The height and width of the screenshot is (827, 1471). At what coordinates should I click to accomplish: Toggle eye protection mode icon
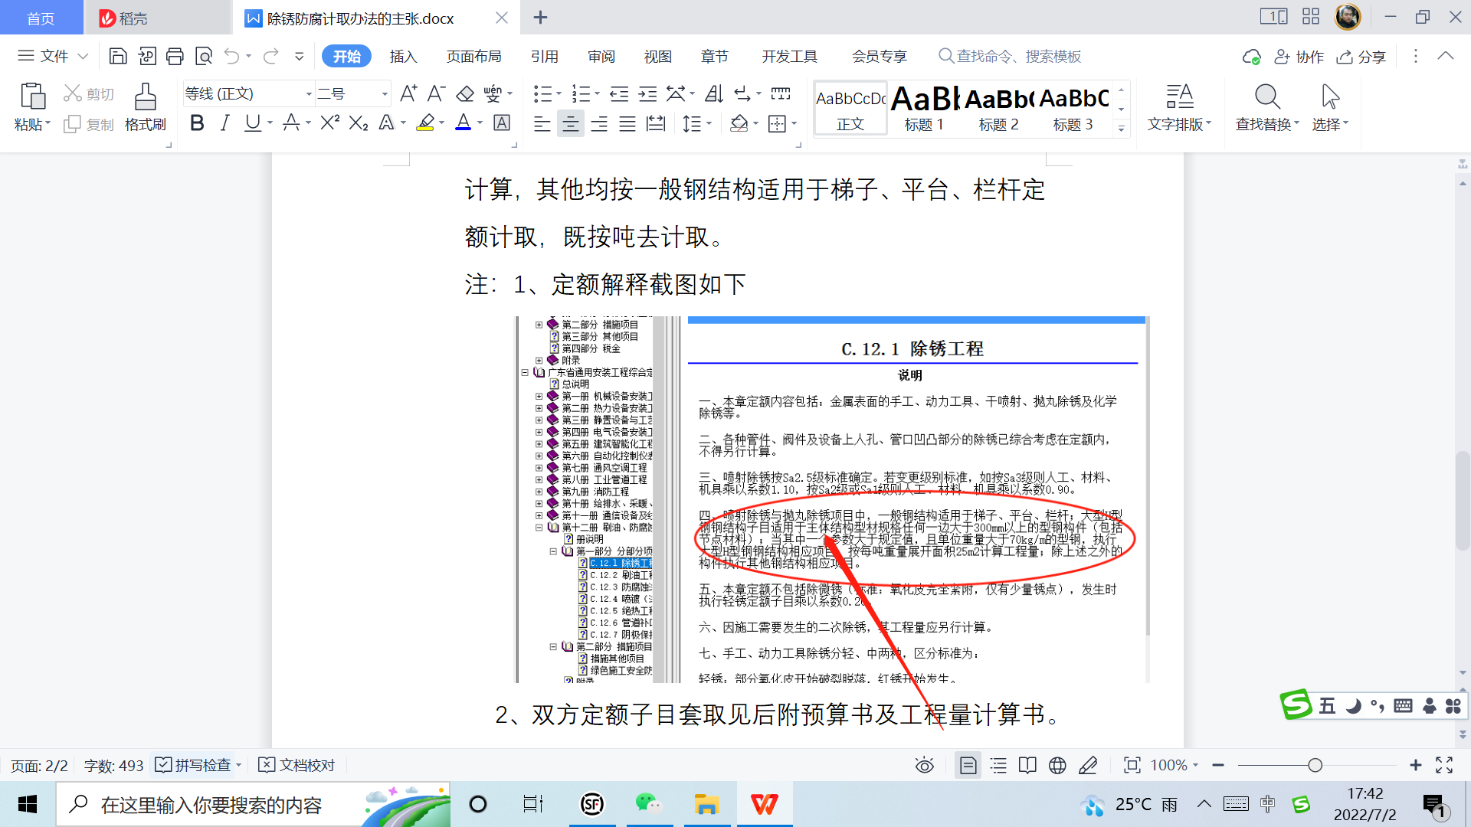(925, 765)
